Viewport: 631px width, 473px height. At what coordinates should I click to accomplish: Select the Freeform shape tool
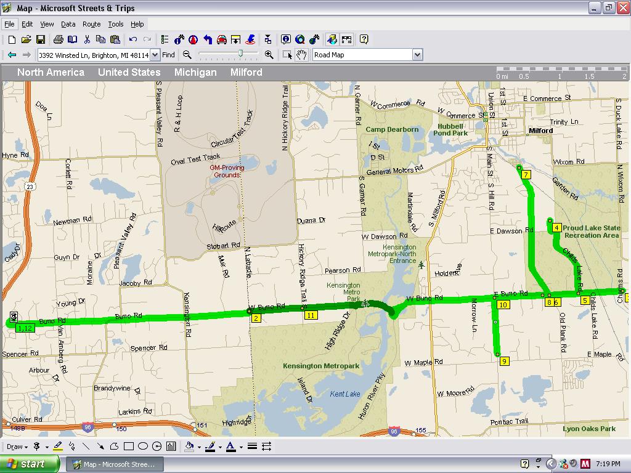(x=114, y=447)
